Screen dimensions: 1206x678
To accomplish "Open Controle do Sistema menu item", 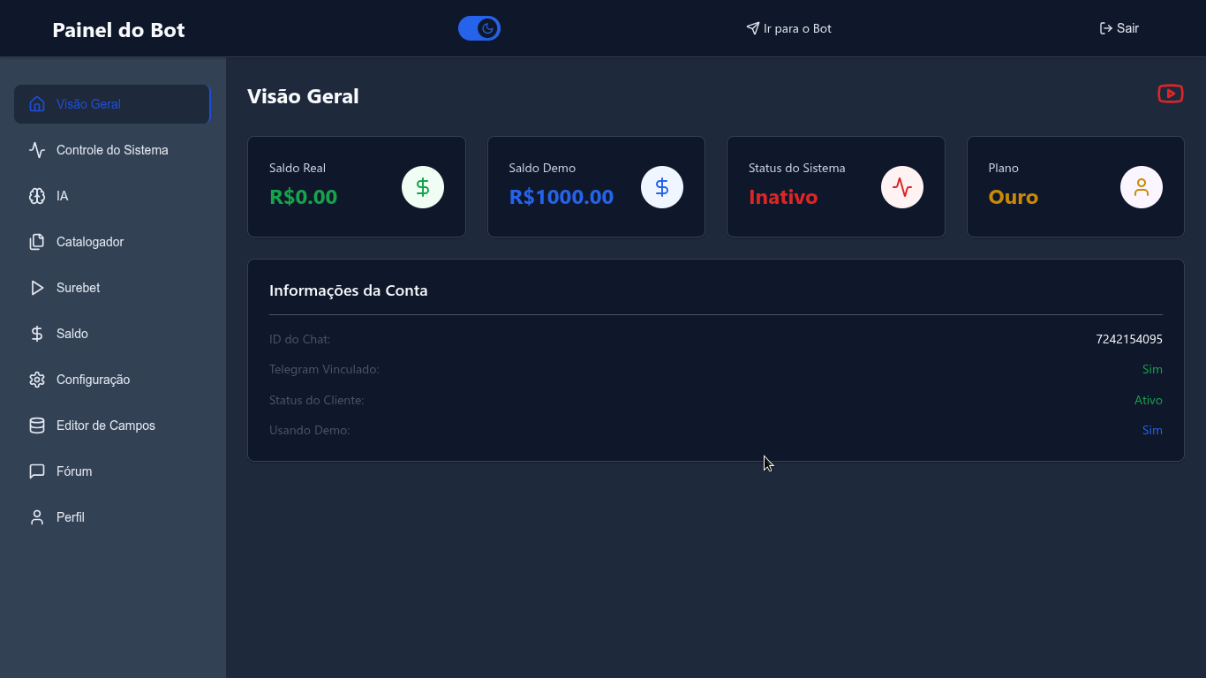I will tap(112, 150).
